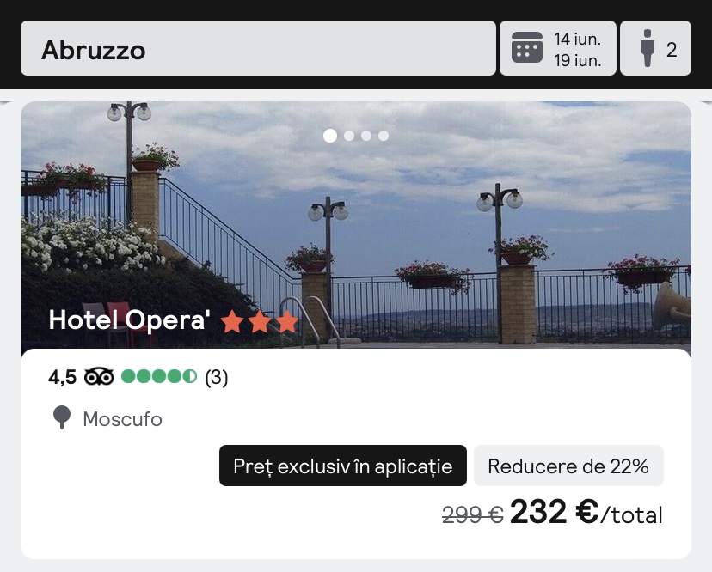The height and width of the screenshot is (572, 712).
Task: Click the Abruzzo destination search field
Action: pos(258,48)
